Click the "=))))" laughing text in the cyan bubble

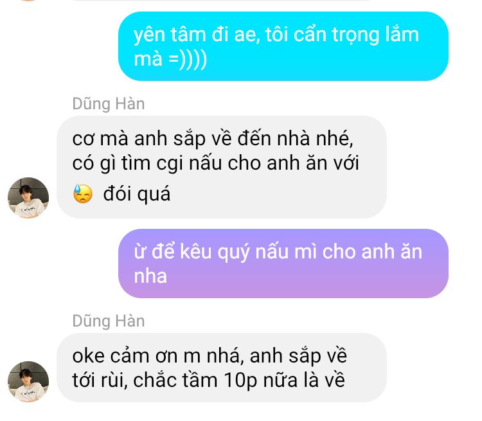click(x=188, y=58)
